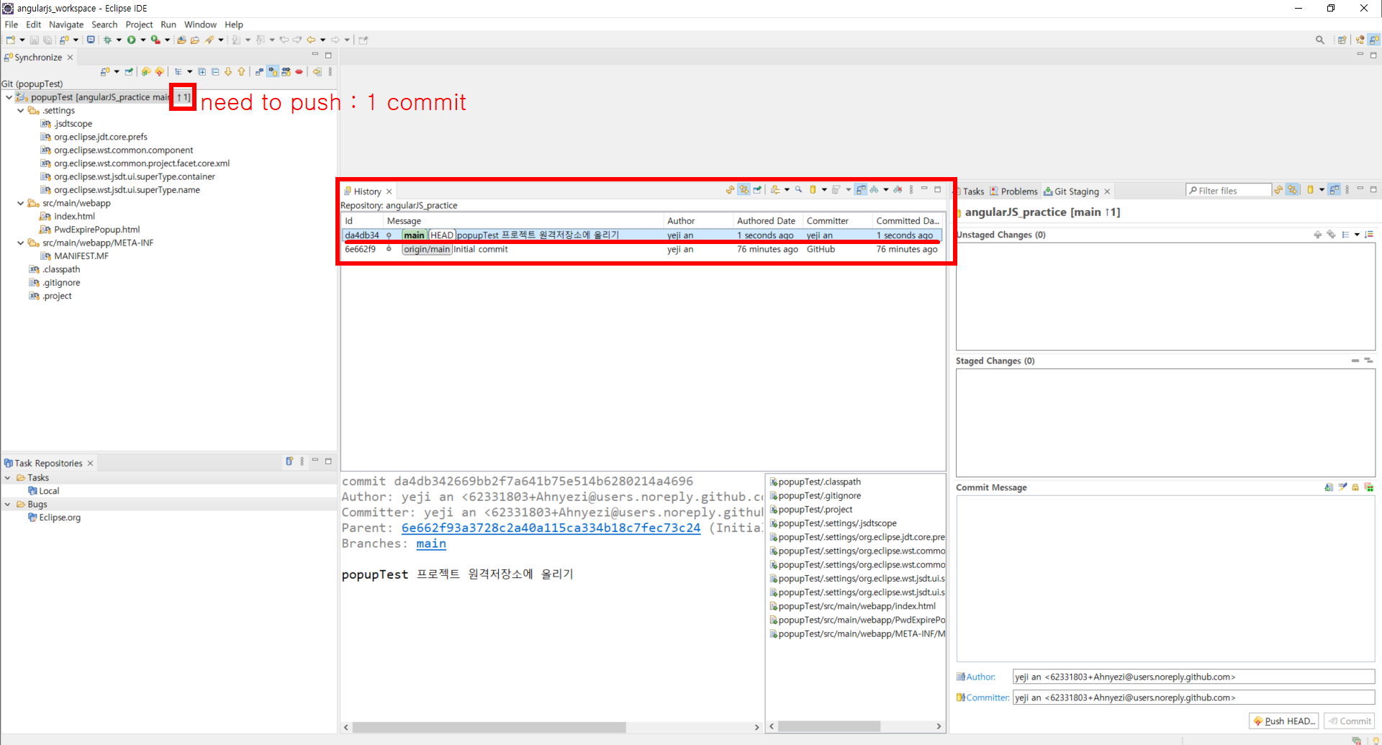Open the Project menu

tap(139, 24)
